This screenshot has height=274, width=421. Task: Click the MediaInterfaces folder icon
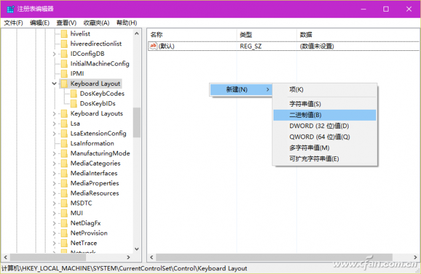click(x=64, y=173)
